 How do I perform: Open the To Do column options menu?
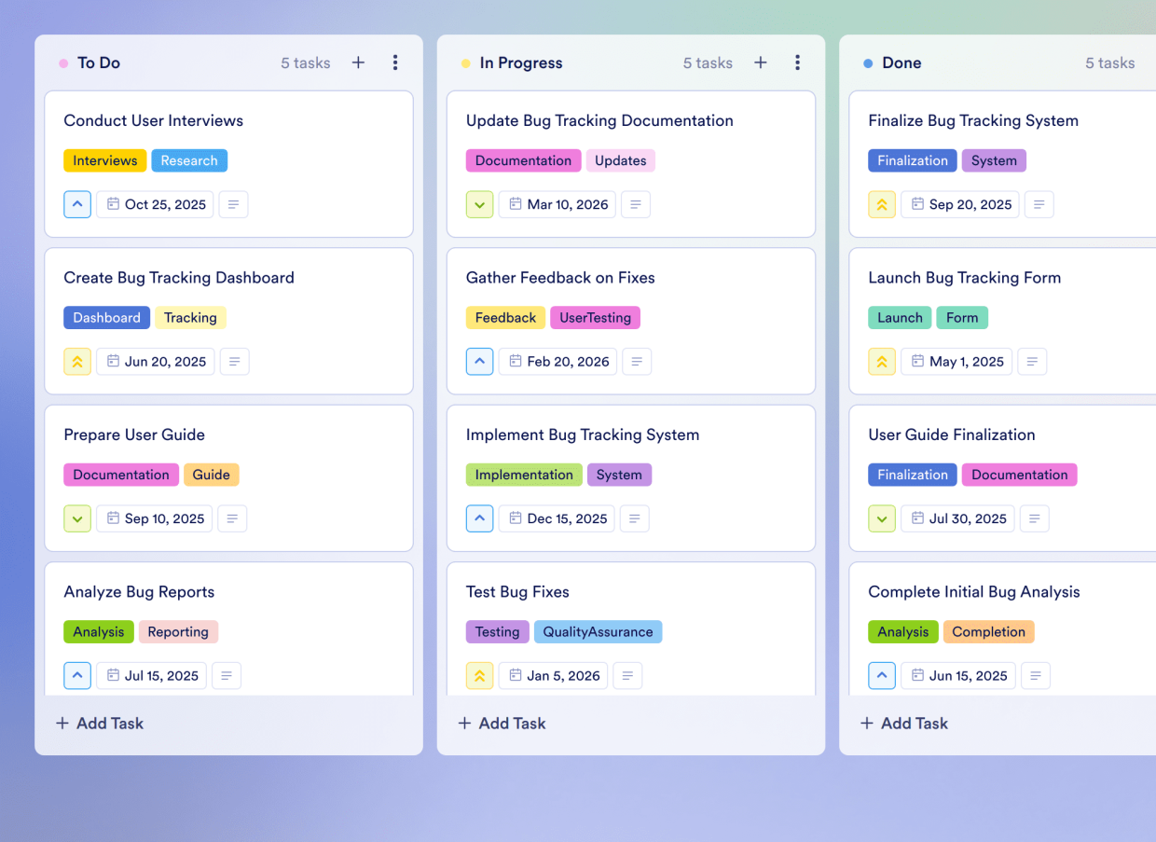[x=395, y=62]
